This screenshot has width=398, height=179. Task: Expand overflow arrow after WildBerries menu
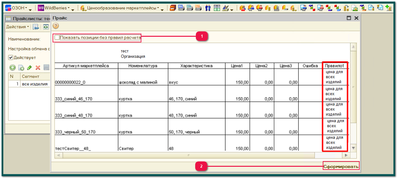[x=73, y=10]
